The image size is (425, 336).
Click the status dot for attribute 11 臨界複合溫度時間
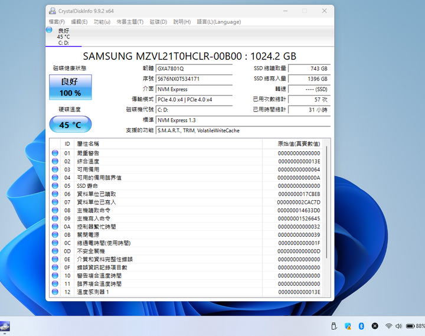[55, 283]
